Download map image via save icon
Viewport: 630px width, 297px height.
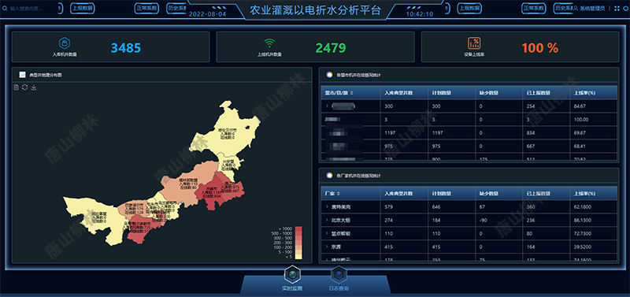coord(34,87)
